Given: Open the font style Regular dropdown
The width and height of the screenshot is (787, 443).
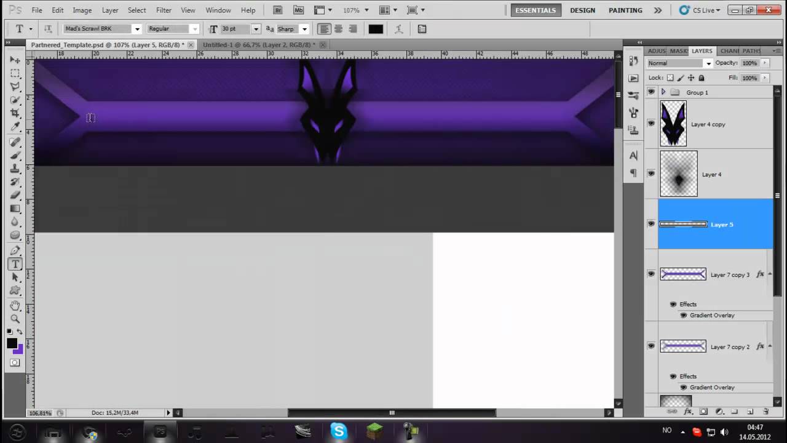Looking at the screenshot, I should click(195, 29).
